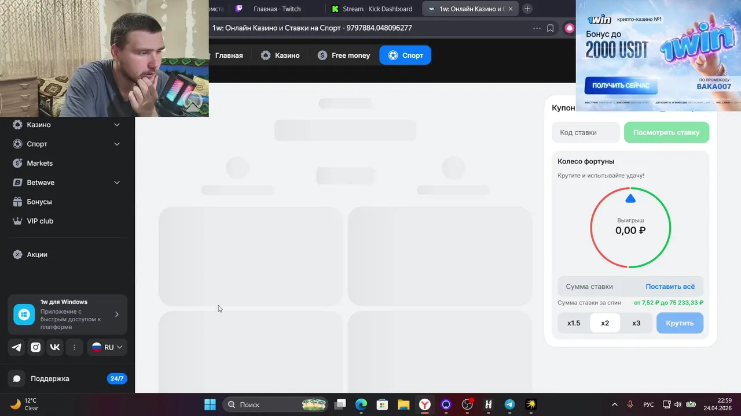The height and width of the screenshot is (416, 741).
Task: Open a new browser tab with plus
Action: coord(527,9)
